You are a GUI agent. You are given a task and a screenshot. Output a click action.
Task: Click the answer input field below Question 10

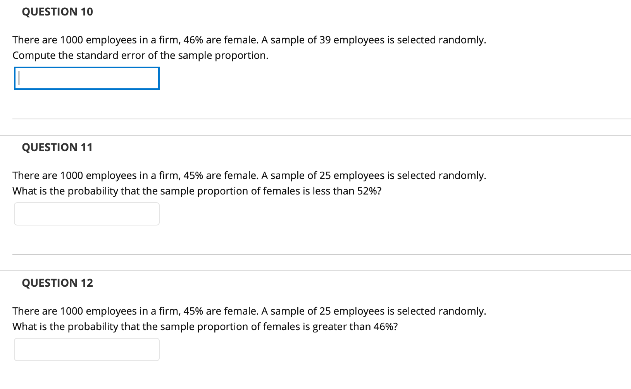pyautogui.click(x=86, y=79)
